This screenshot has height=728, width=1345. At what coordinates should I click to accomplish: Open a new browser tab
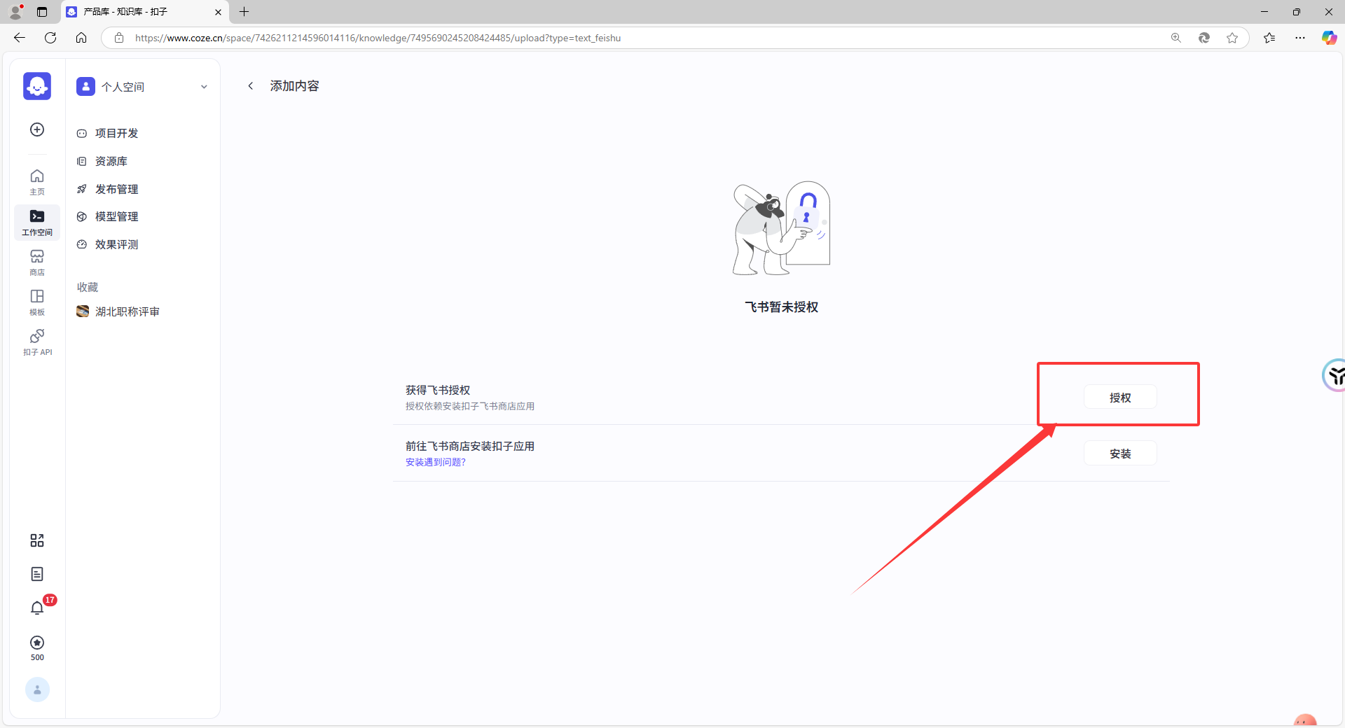[x=244, y=12]
